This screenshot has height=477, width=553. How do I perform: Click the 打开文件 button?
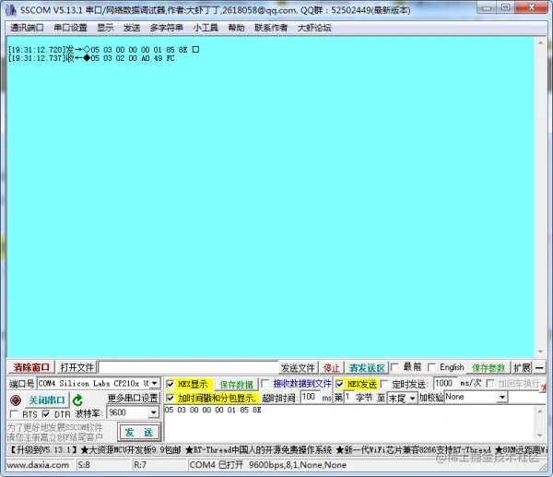pos(76,367)
